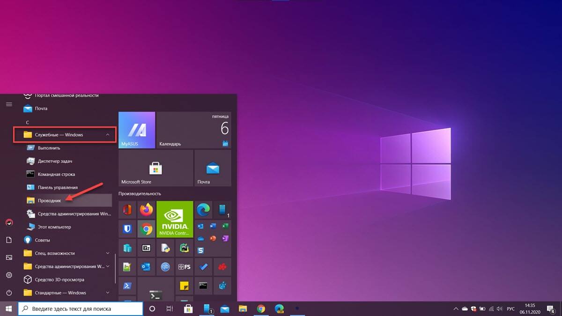This screenshot has width=562, height=316.
Task: Open the wide Windows Terminal tile
Action: coord(156,289)
